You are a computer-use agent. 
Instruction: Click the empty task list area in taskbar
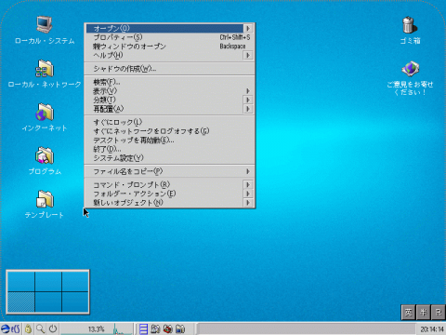point(306,328)
